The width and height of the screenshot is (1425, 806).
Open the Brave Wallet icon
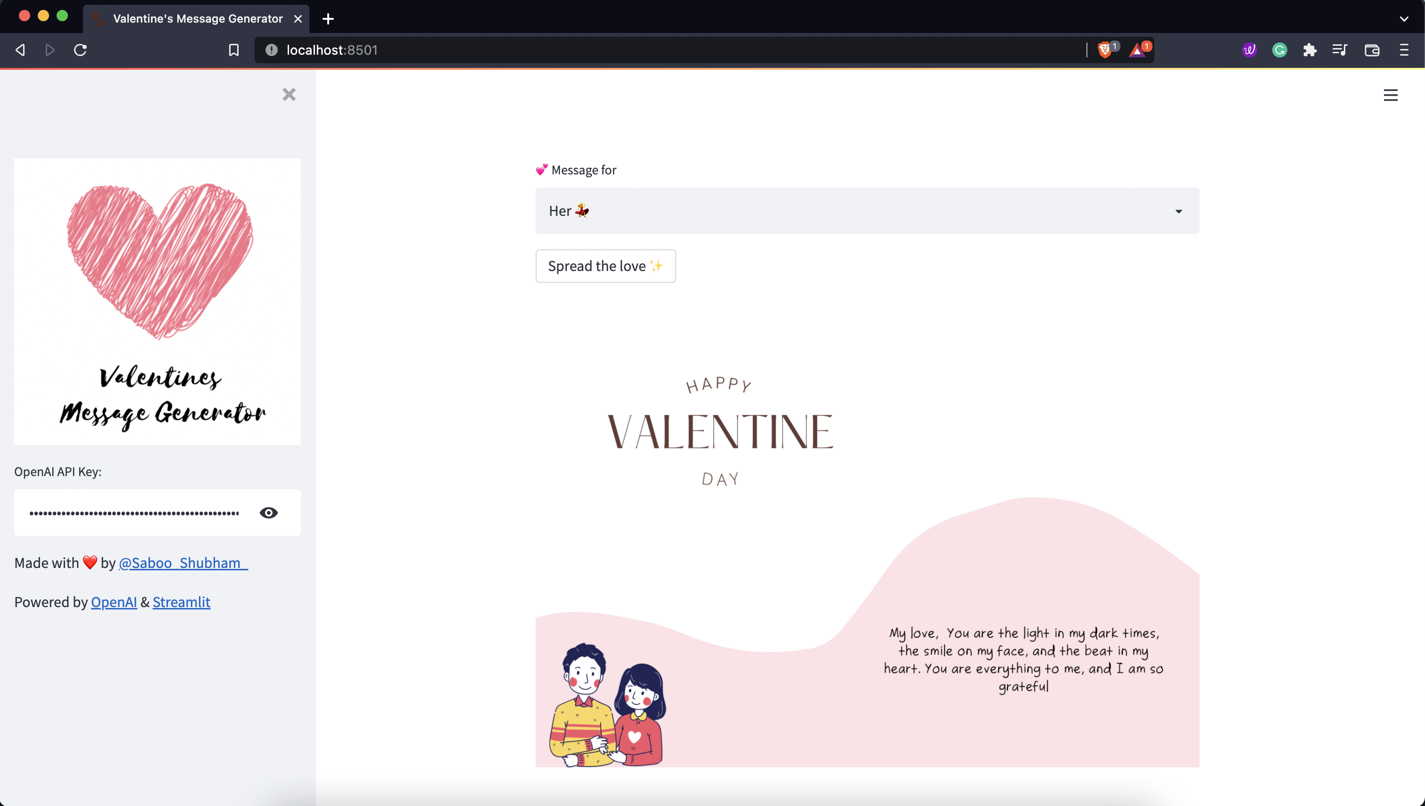[1372, 50]
